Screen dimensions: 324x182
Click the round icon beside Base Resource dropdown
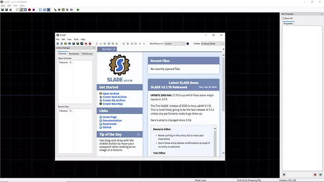pos(187,44)
